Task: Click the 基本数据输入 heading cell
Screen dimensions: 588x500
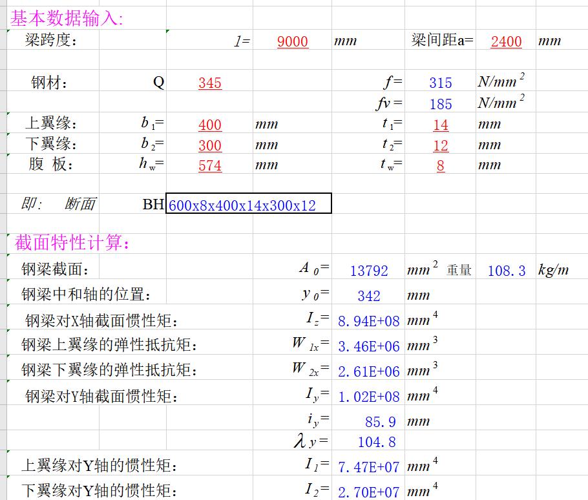Action: (x=66, y=18)
